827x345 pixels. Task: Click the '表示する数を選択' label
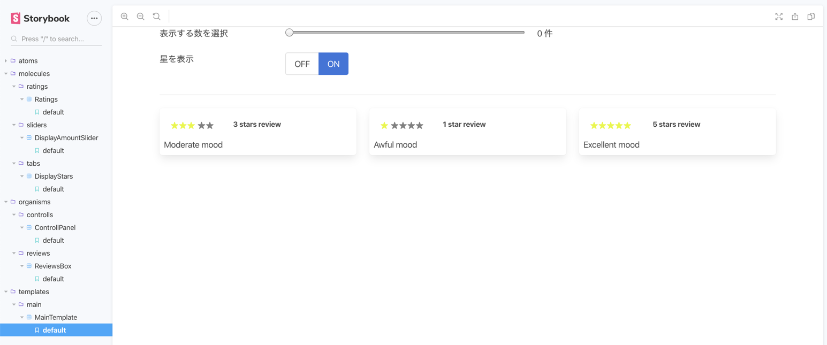194,33
